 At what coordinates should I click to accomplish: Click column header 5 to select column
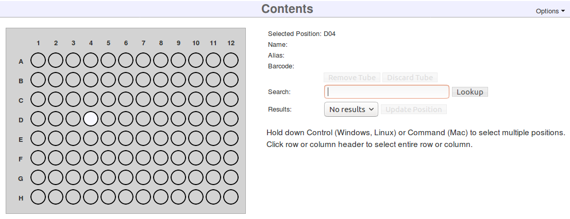point(108,43)
